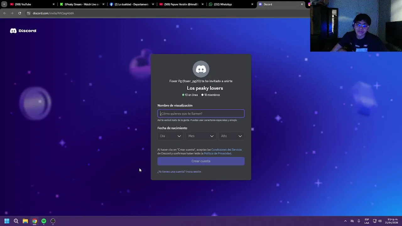
Task: Focus the Nombre de visualización text field
Action: (201, 113)
